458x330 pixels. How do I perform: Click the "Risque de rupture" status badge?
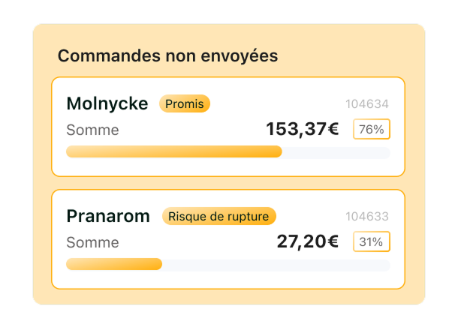[x=218, y=216]
